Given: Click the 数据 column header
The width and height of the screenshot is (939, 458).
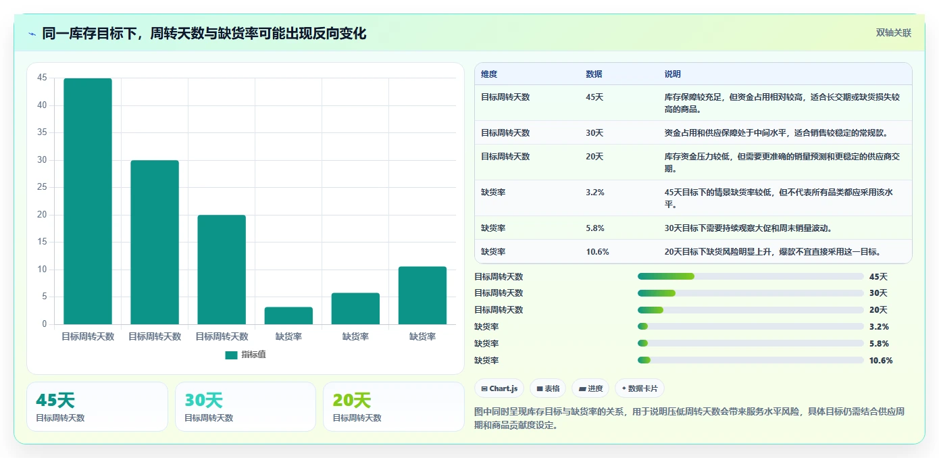Looking at the screenshot, I should pyautogui.click(x=594, y=74).
